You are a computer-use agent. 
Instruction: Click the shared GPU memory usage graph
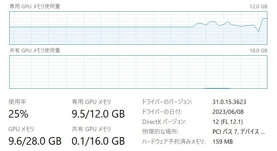[138, 72]
